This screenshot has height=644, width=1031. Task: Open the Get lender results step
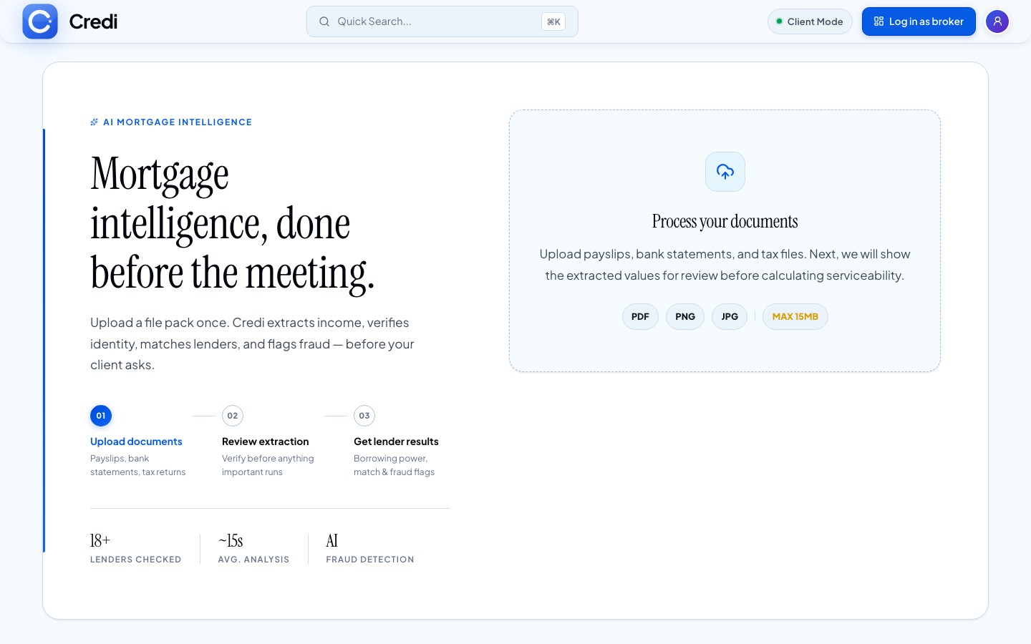396,441
